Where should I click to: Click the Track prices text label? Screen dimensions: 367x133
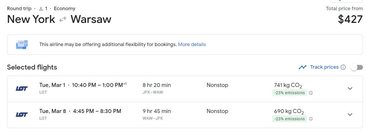point(324,67)
